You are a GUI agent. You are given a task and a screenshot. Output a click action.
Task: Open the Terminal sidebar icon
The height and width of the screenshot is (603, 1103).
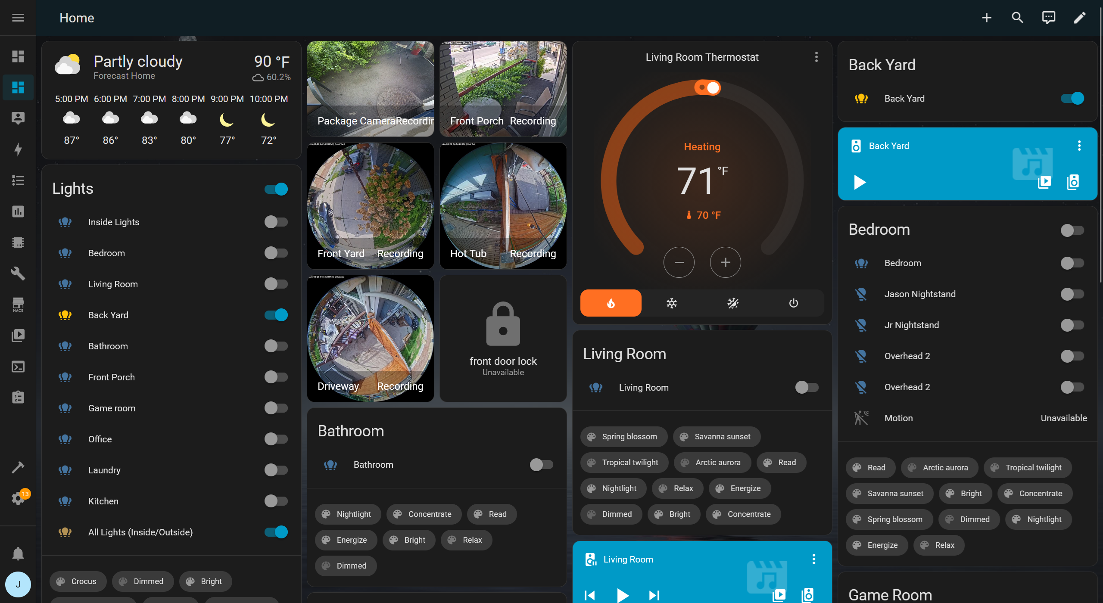point(18,367)
